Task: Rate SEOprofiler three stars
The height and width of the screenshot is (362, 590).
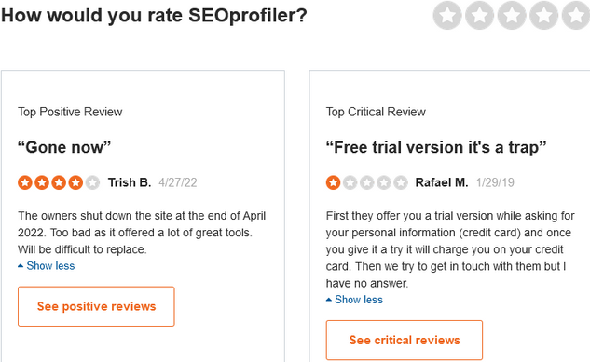Action: click(512, 16)
